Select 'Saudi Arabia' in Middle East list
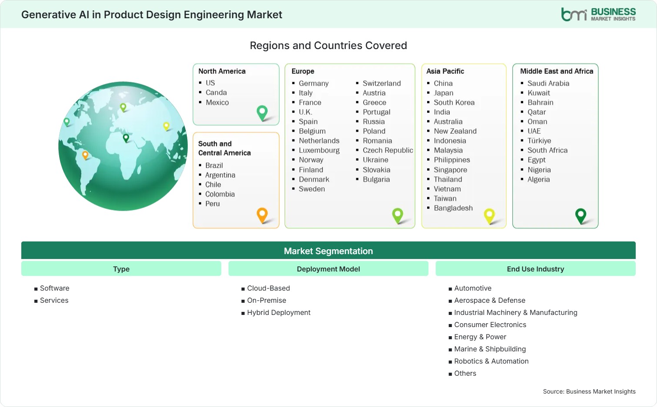657x407 pixels. pyautogui.click(x=548, y=83)
